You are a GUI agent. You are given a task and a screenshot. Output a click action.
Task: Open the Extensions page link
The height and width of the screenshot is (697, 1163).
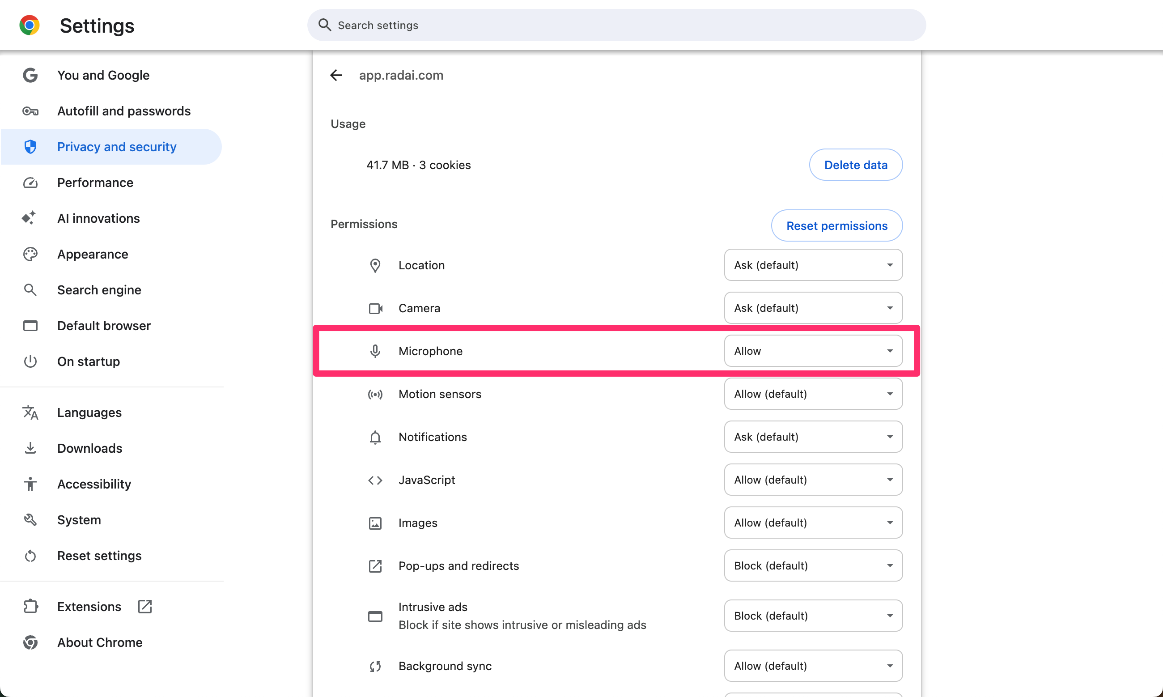pyautogui.click(x=111, y=606)
